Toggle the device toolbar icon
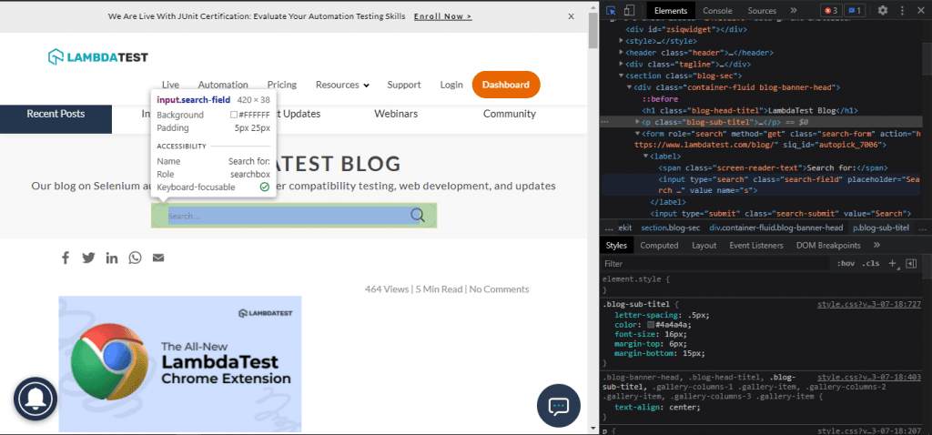The height and width of the screenshot is (435, 932). point(630,10)
